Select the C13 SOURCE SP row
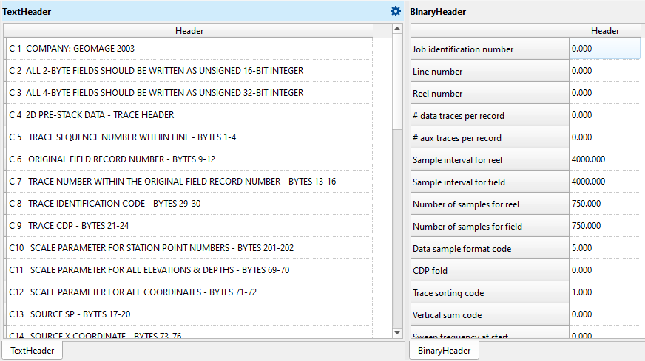Image resolution: width=645 pixels, height=361 pixels. (x=189, y=314)
